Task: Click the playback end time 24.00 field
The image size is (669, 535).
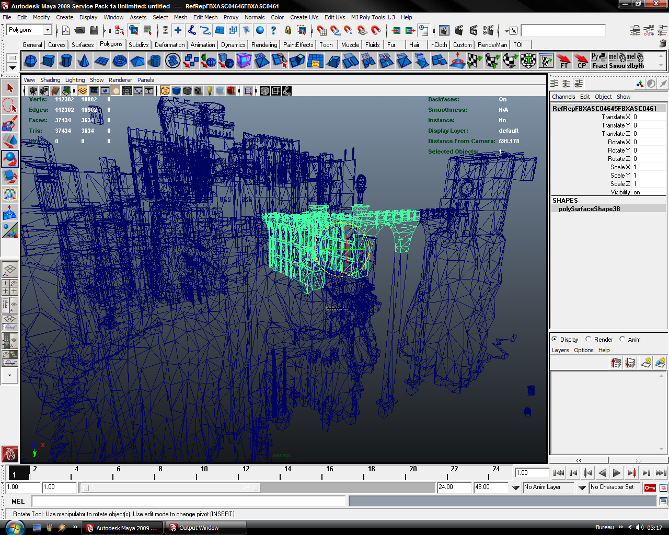Action: [x=454, y=487]
